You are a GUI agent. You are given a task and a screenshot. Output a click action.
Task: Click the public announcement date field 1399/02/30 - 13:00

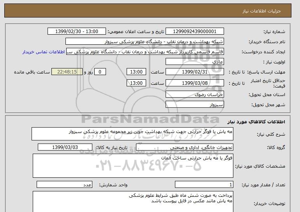point(77,32)
